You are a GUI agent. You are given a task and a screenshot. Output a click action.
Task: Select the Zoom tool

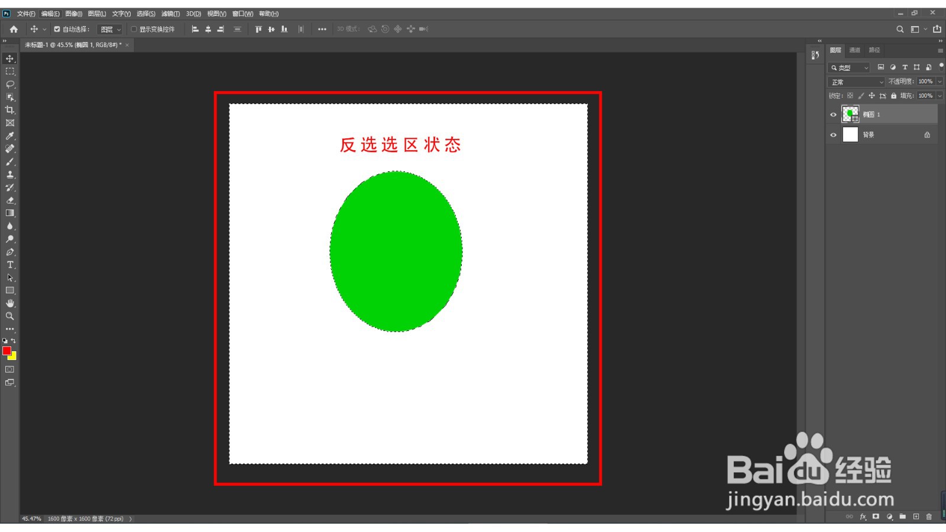9,316
